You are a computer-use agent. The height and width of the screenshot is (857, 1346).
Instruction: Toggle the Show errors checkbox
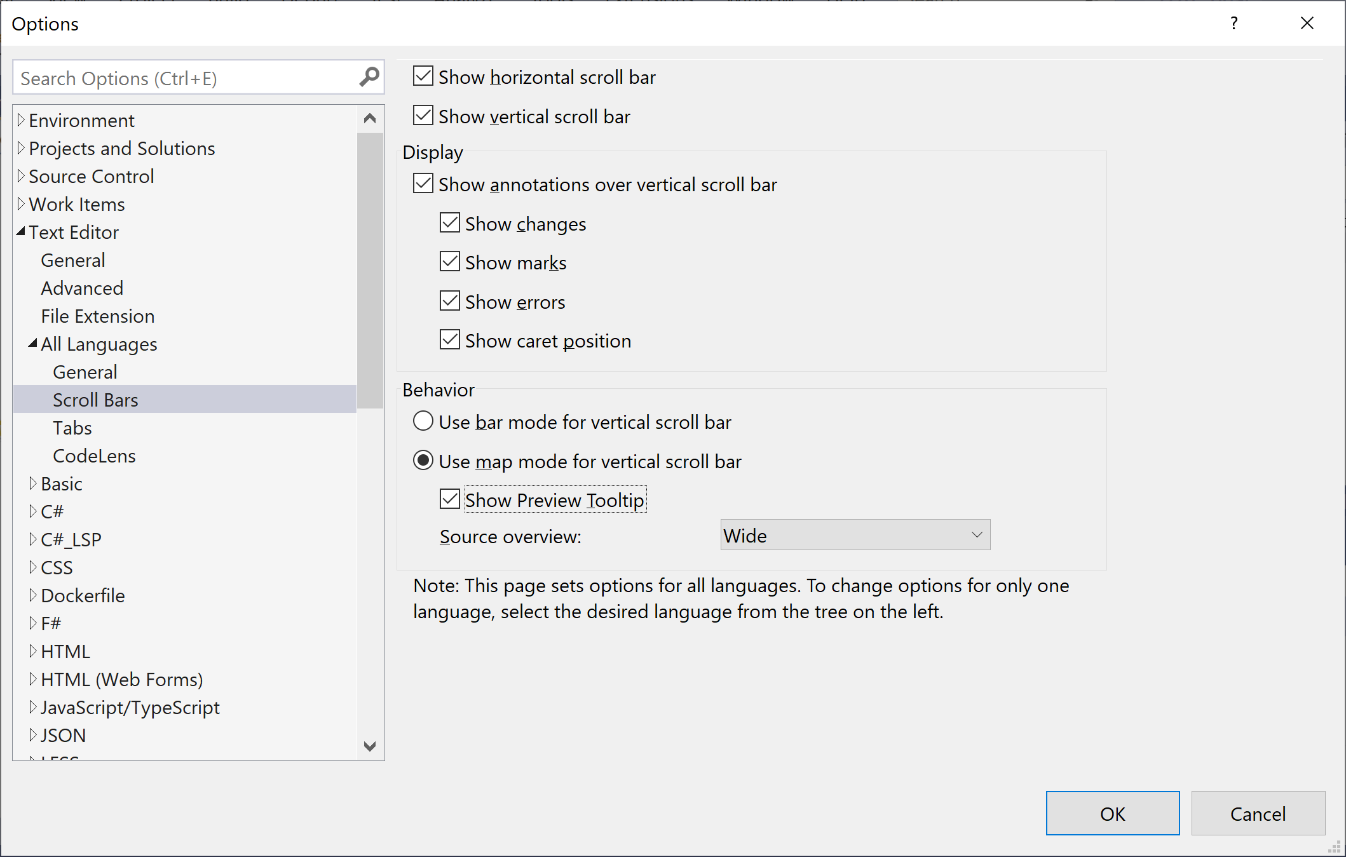pos(450,301)
